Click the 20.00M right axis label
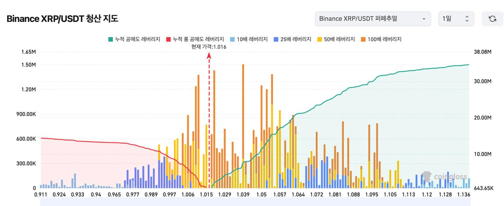The width and height of the screenshot is (504, 206). point(482,118)
